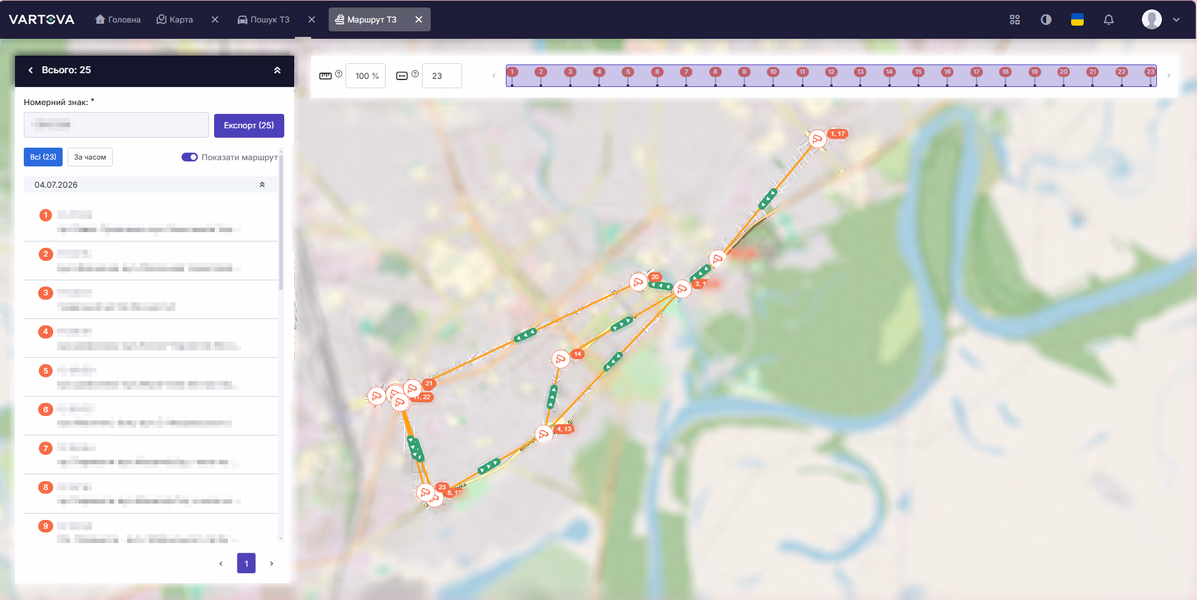Select timeline marker 1
The width and height of the screenshot is (1197, 600).
tap(512, 72)
